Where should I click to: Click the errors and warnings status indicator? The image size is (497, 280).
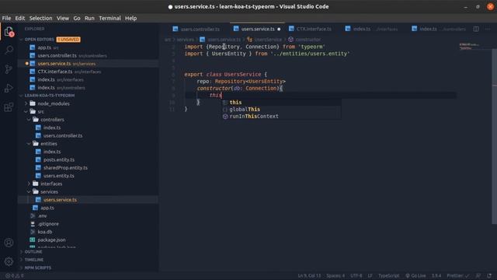coord(15,275)
